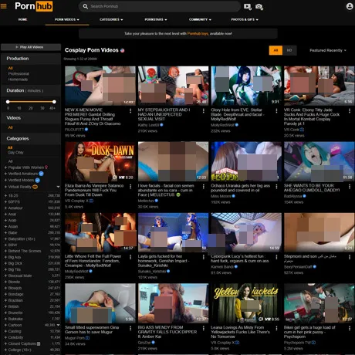Click the camera upload icon
The width and height of the screenshot is (355, 355).
coord(259,7)
